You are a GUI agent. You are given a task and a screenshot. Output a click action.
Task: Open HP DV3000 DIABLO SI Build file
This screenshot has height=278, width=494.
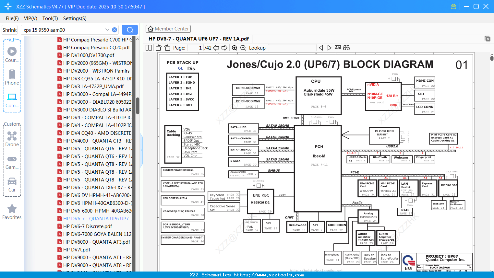(94, 110)
